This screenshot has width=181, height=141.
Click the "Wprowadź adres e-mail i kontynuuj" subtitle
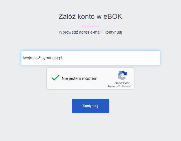pos(91,32)
